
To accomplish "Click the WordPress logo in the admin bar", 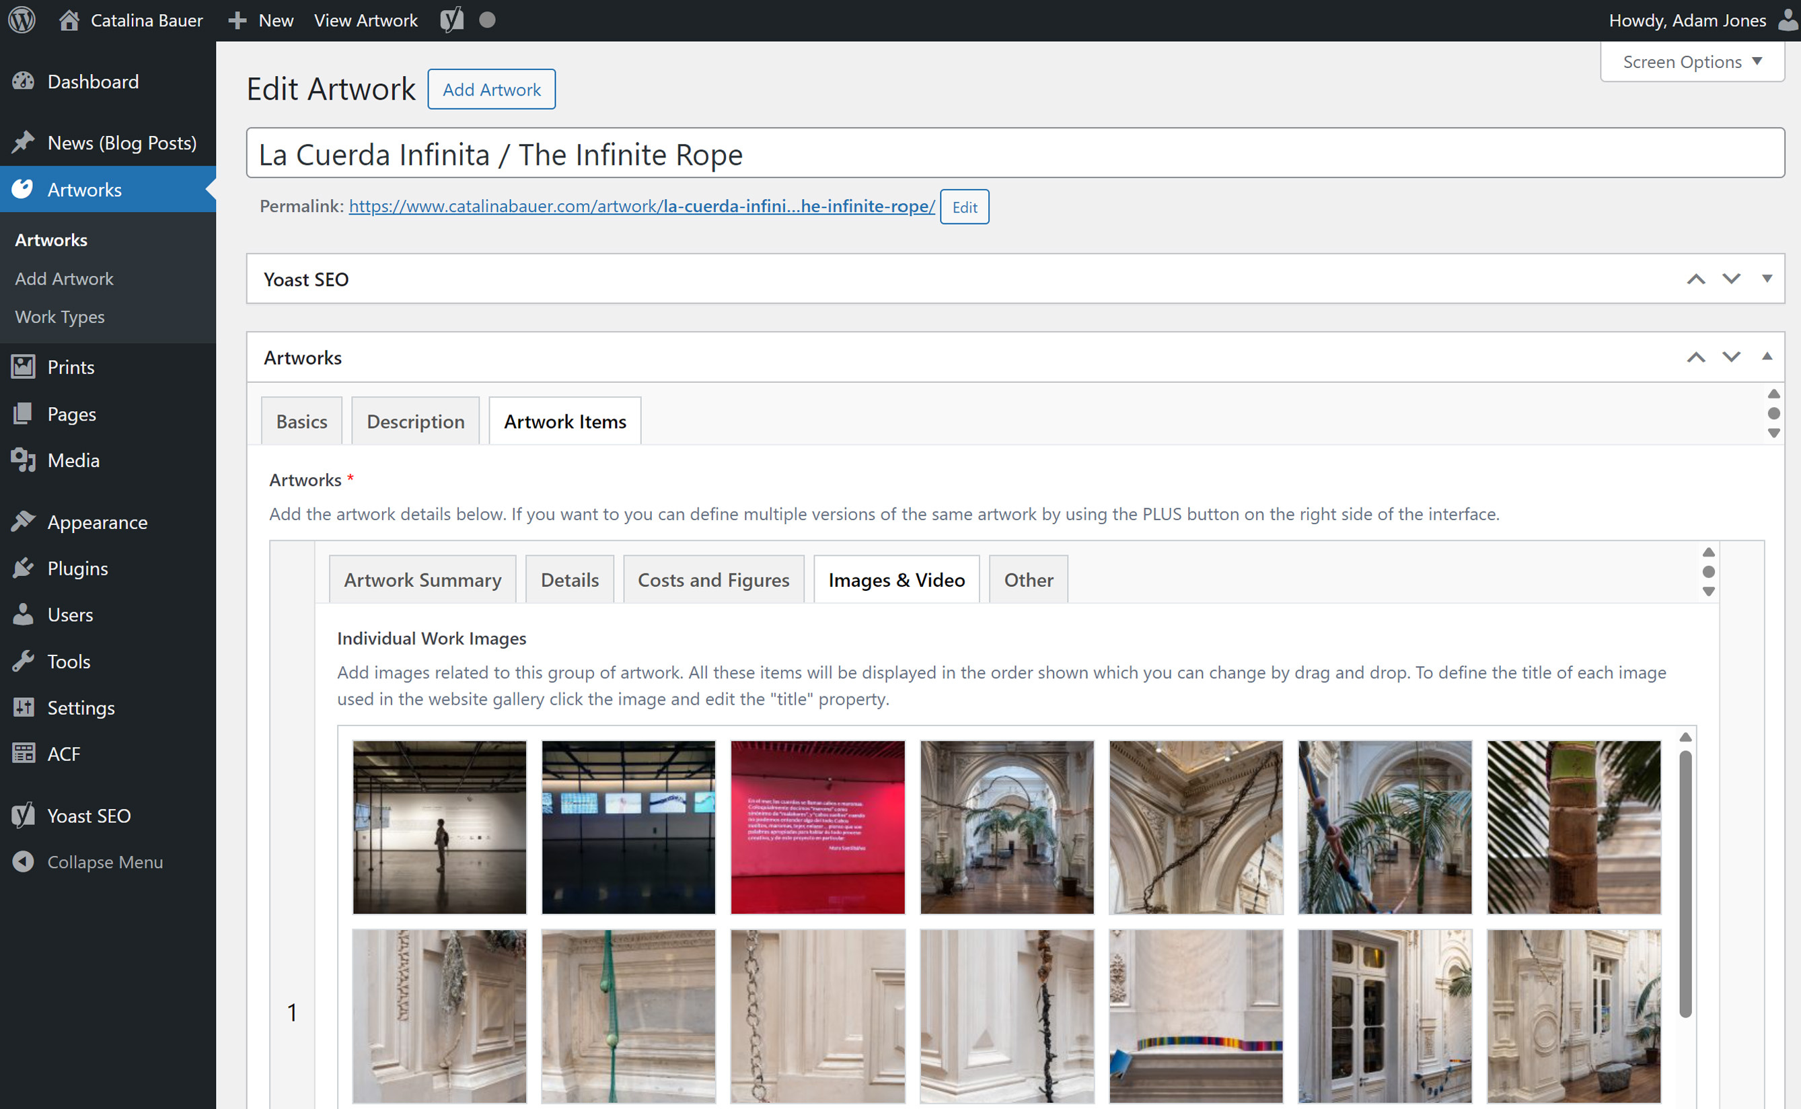I will 22,20.
